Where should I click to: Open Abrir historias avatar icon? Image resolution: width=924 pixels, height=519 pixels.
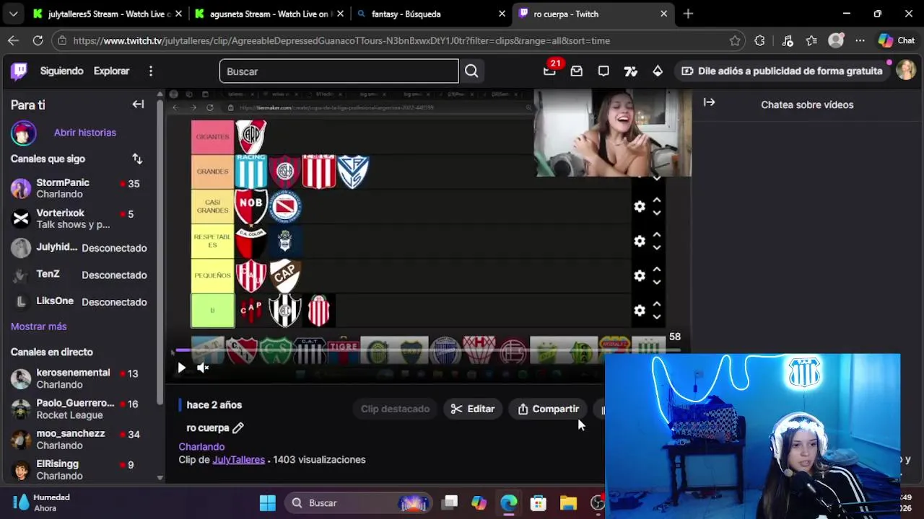coord(23,133)
